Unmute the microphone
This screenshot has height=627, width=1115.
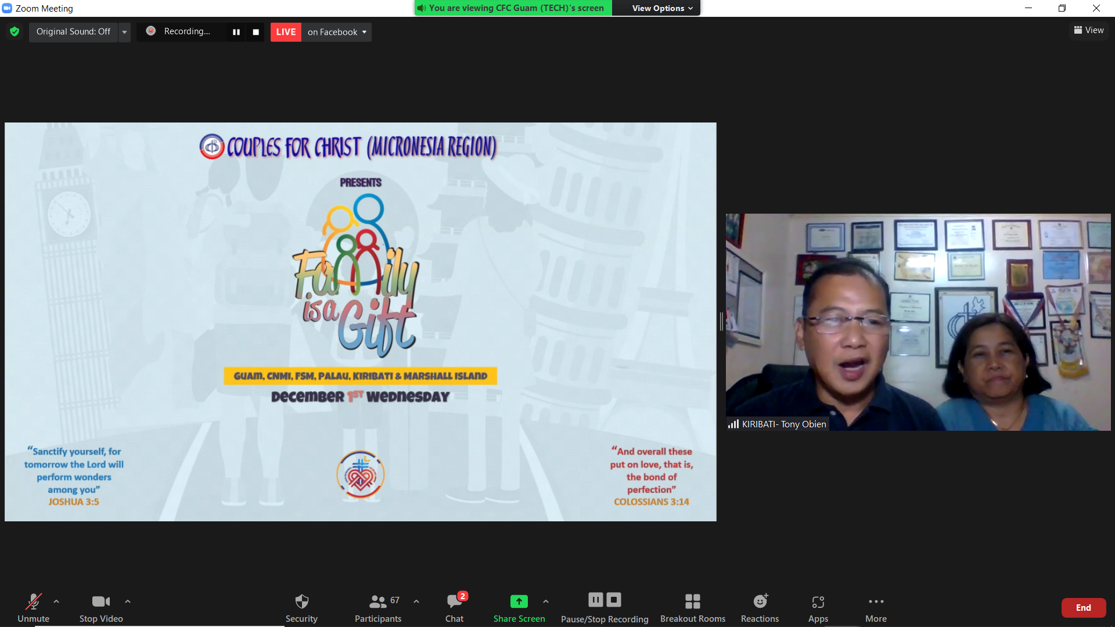click(34, 607)
